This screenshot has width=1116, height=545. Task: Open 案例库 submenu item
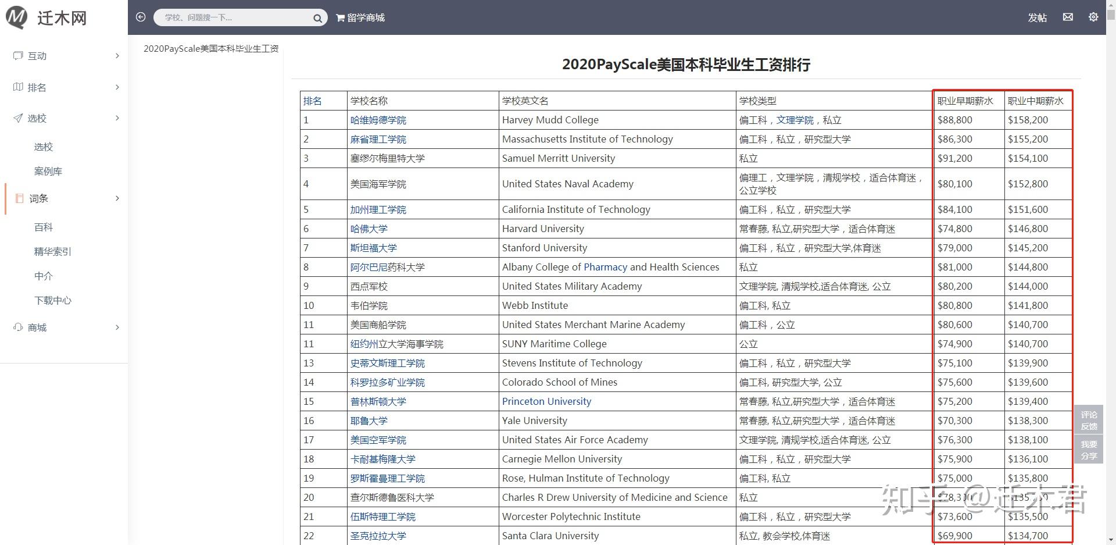click(x=48, y=172)
